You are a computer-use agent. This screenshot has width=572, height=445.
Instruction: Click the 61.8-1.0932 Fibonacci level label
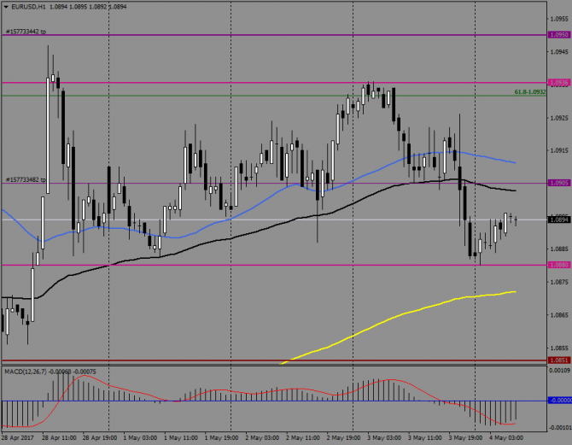(529, 92)
